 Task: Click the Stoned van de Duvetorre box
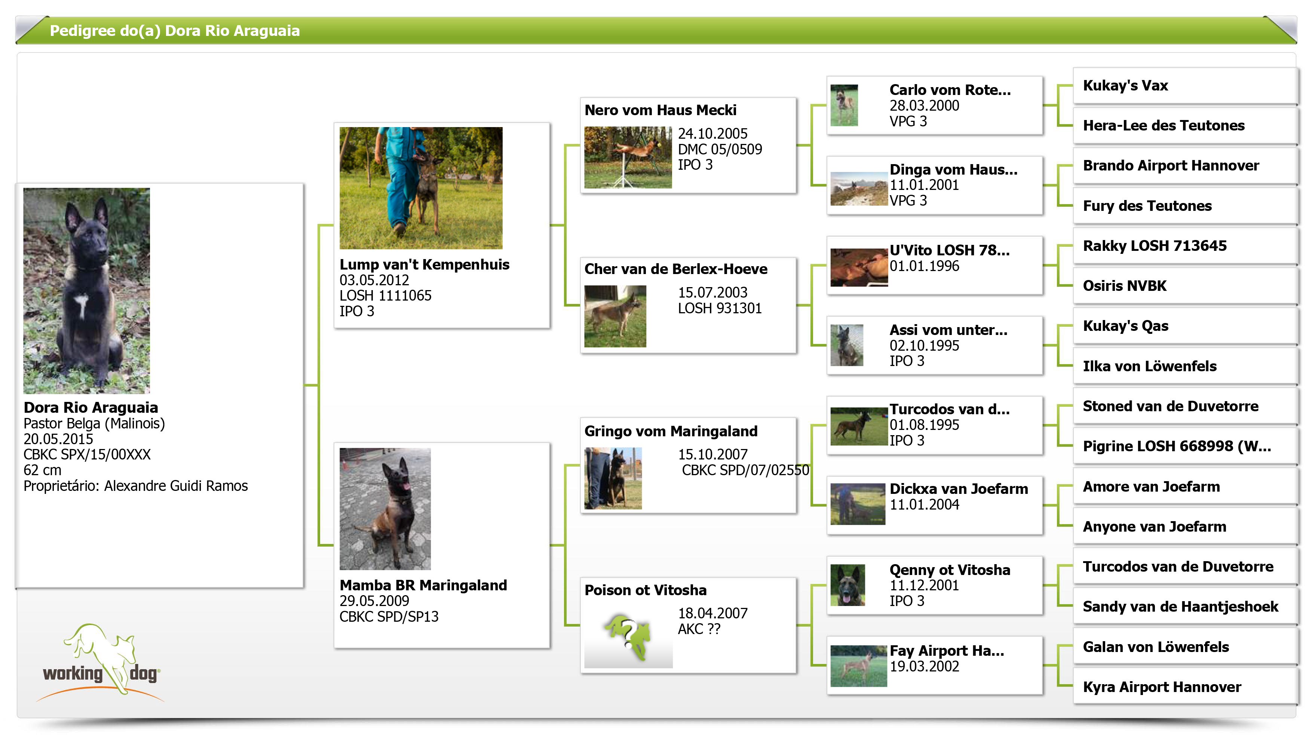(x=1185, y=406)
